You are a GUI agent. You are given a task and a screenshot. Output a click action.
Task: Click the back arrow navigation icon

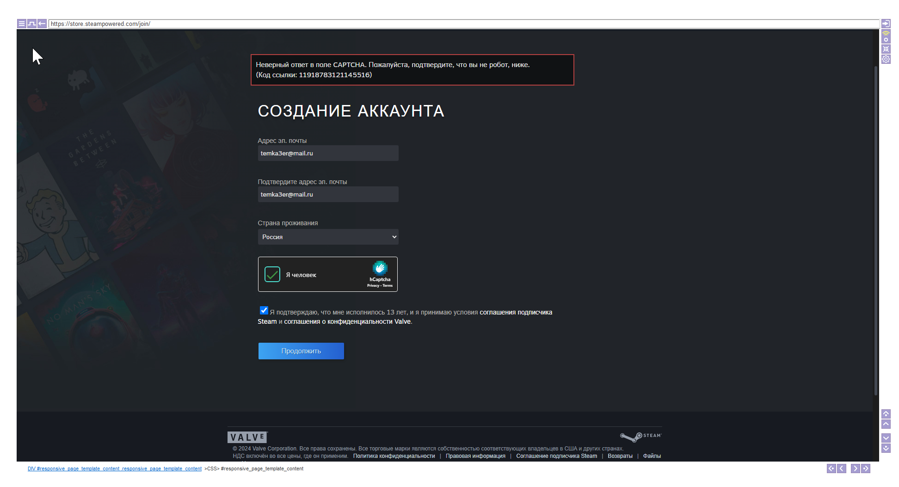point(41,24)
